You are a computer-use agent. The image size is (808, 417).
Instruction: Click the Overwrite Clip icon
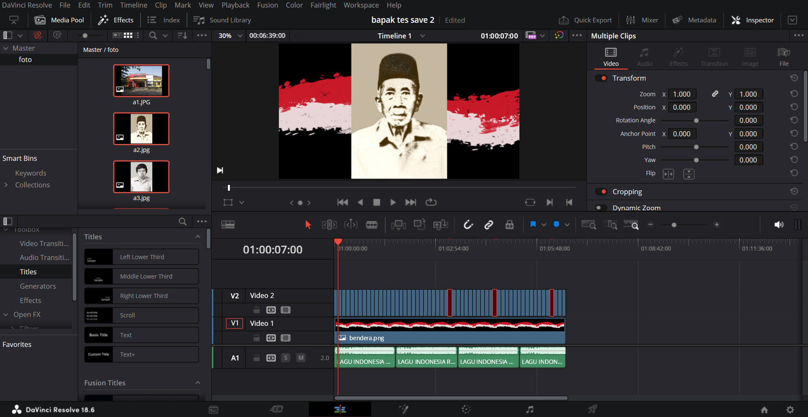click(x=419, y=225)
